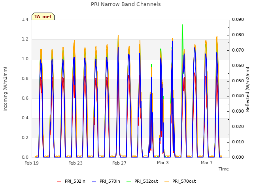Click the 0.090 right axis value

(x=238, y=19)
